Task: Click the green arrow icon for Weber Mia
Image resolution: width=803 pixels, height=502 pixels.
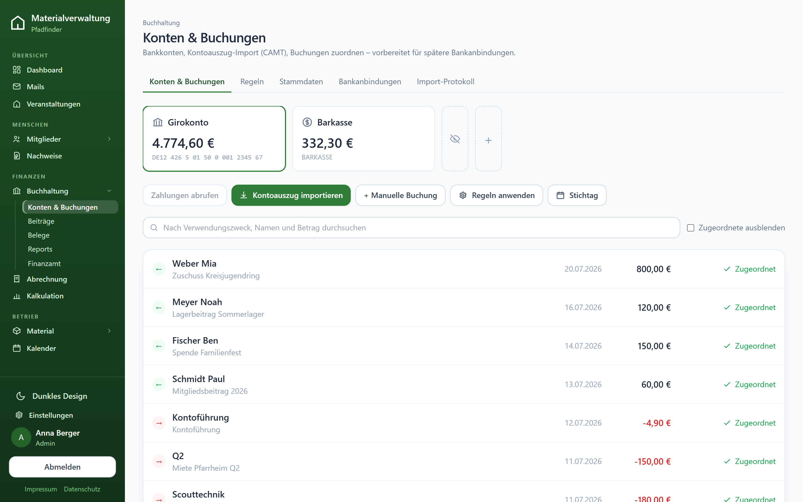Action: pos(159,269)
